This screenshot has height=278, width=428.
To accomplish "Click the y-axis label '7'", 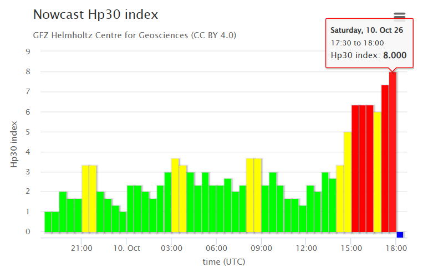I will point(28,91).
